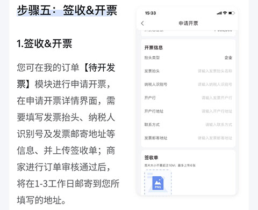This screenshot has height=210, width=258.
Task: Focus the 开户行 input field
Action: pyautogui.click(x=188, y=97)
